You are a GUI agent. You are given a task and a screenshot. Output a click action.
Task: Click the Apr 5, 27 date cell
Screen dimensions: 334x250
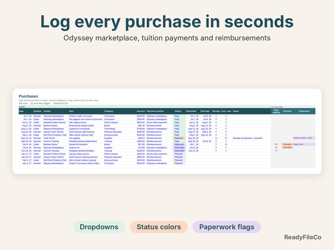(x=27, y=163)
